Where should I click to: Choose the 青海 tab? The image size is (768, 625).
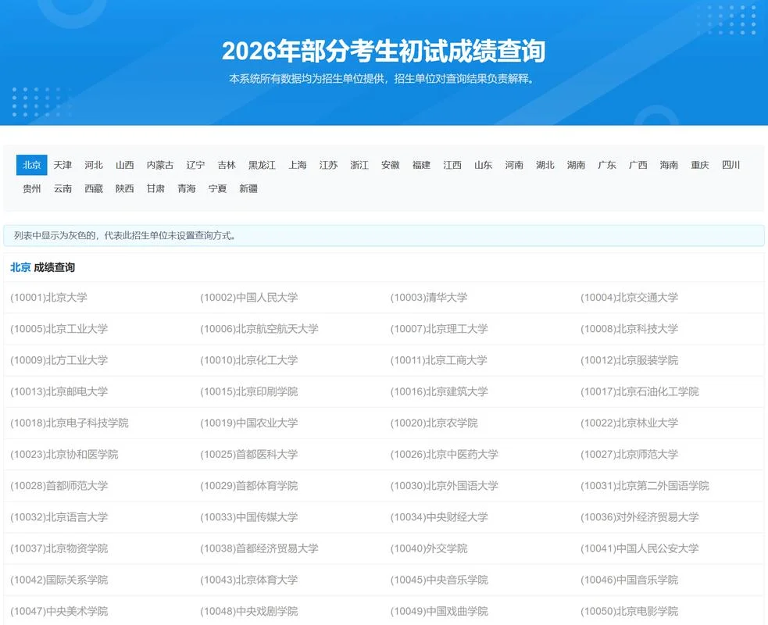pyautogui.click(x=187, y=188)
